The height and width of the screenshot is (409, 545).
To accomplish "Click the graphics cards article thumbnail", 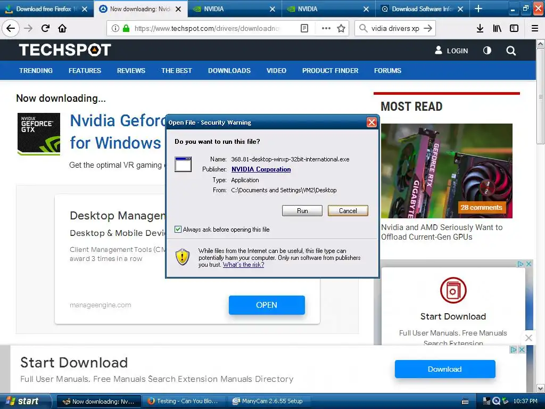I will (447, 171).
